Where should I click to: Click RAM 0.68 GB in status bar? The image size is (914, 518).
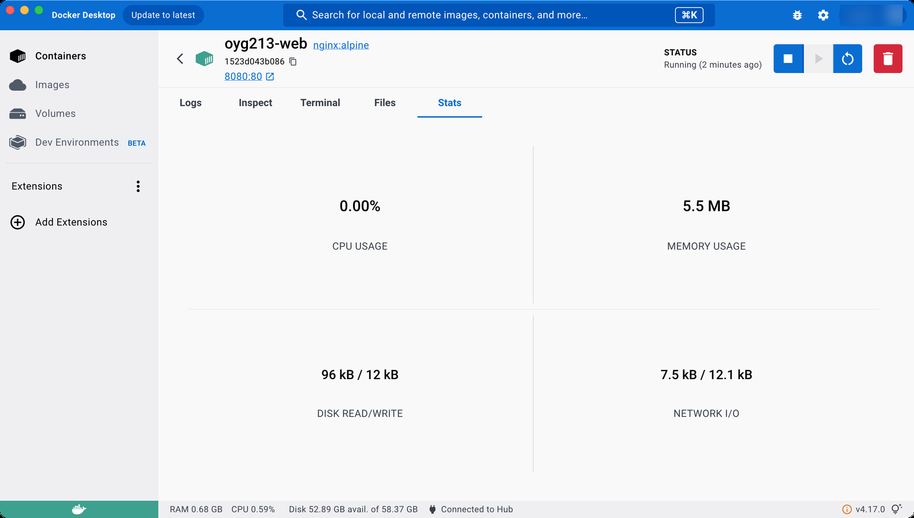point(196,509)
